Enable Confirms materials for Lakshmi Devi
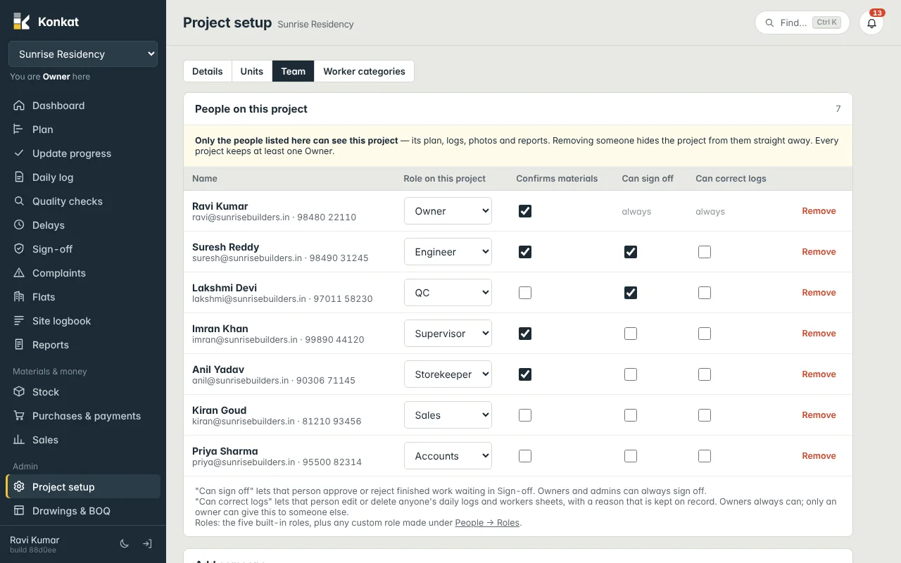Screen dimensions: 901x563 point(525,293)
